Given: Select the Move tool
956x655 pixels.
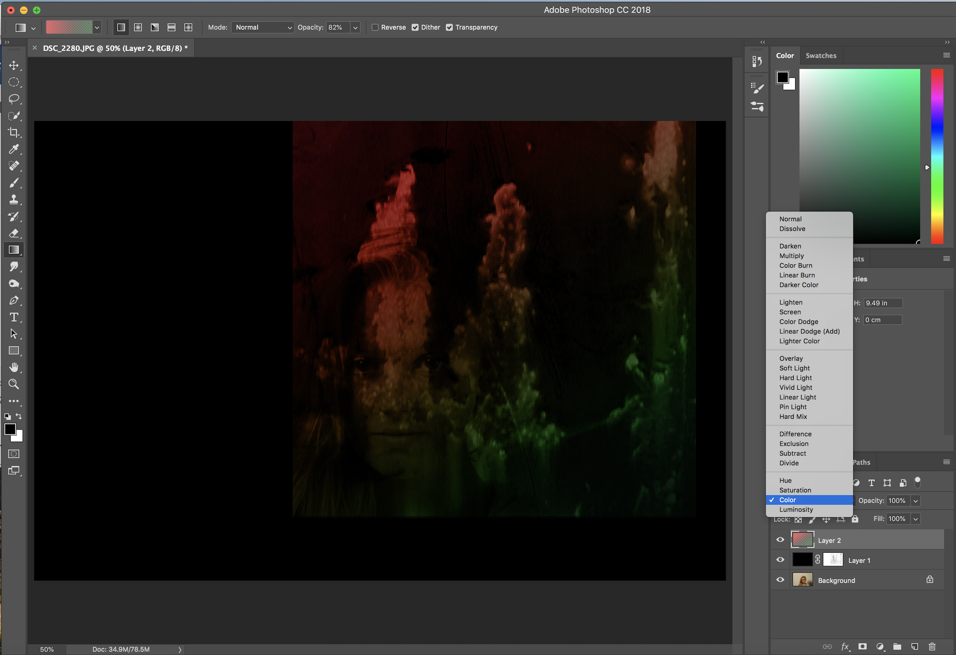Looking at the screenshot, I should [x=14, y=65].
